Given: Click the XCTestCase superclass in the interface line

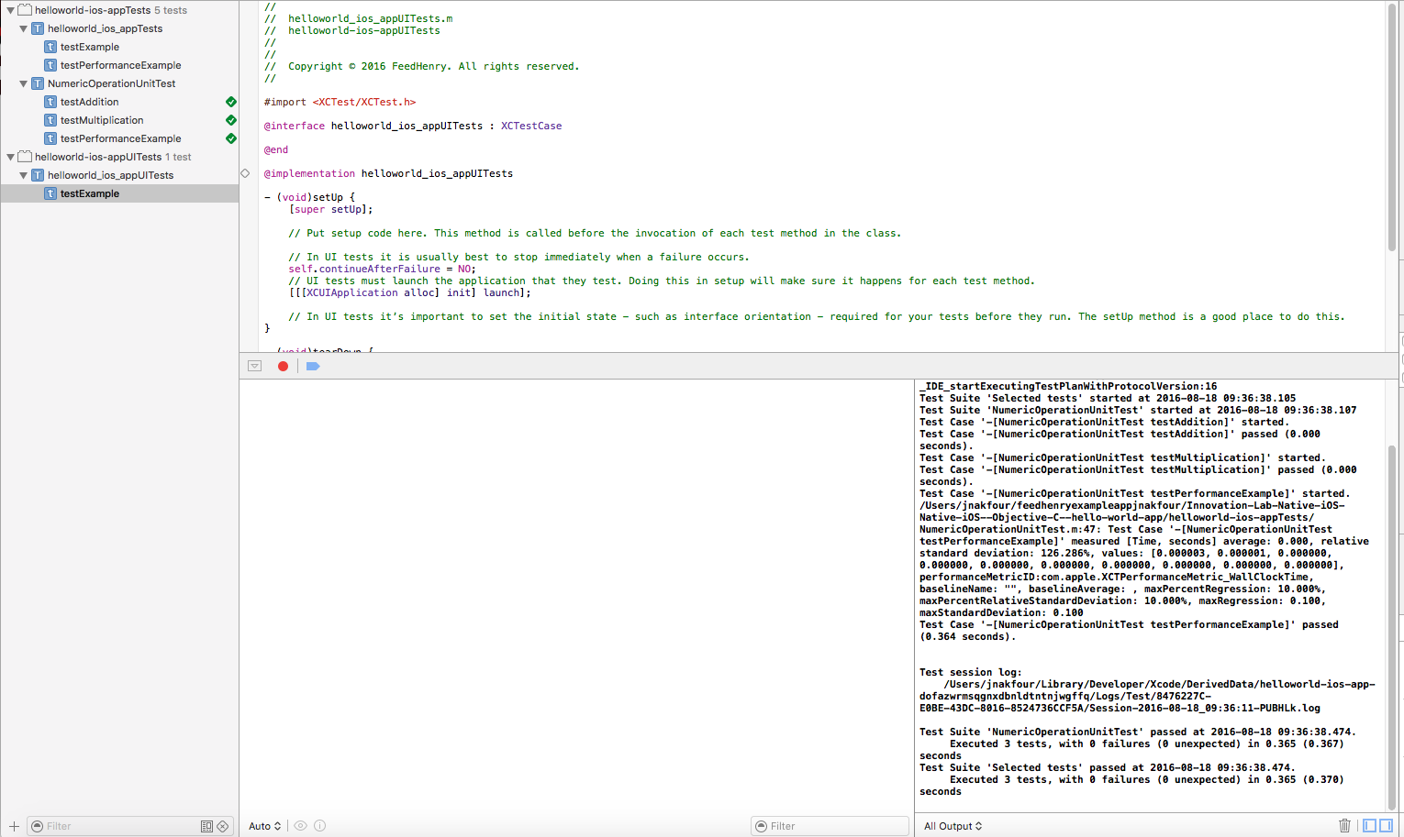Looking at the screenshot, I should [x=531, y=126].
